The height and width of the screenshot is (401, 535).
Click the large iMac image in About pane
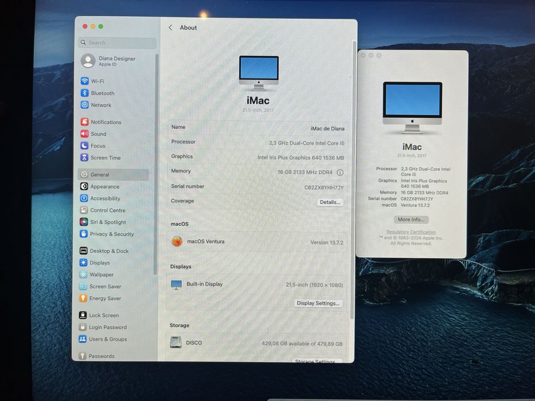259,73
